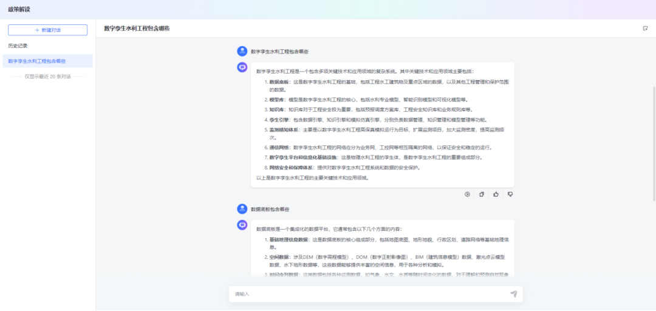The height and width of the screenshot is (311, 656).
Task: Click the 历史记录 section label
Action: 18,46
